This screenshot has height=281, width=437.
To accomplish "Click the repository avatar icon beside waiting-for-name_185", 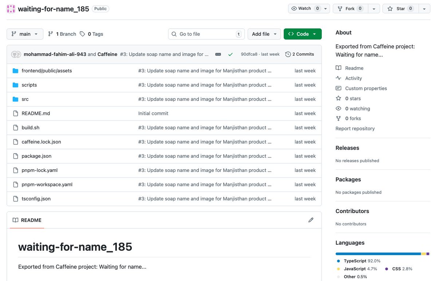I will coord(11,9).
